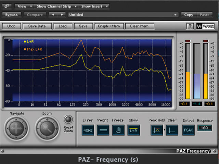Image resolution: width=219 pixels, height=164 pixels.
Task: Click the Reset Zoom round button
Action: [x=68, y=119]
